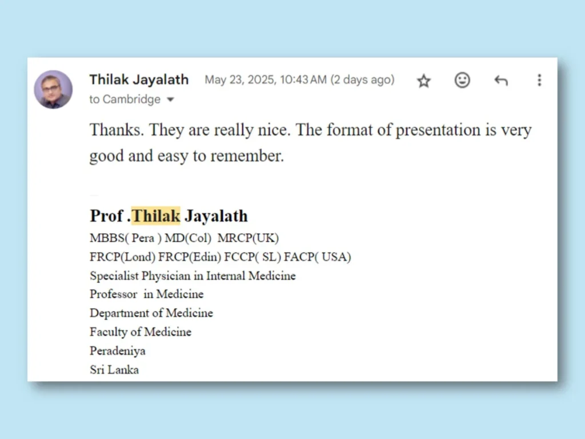Click the 'FRCP(Lond) FRCP(Edin)' credentials line
This screenshot has width=585, height=439.
point(220,257)
